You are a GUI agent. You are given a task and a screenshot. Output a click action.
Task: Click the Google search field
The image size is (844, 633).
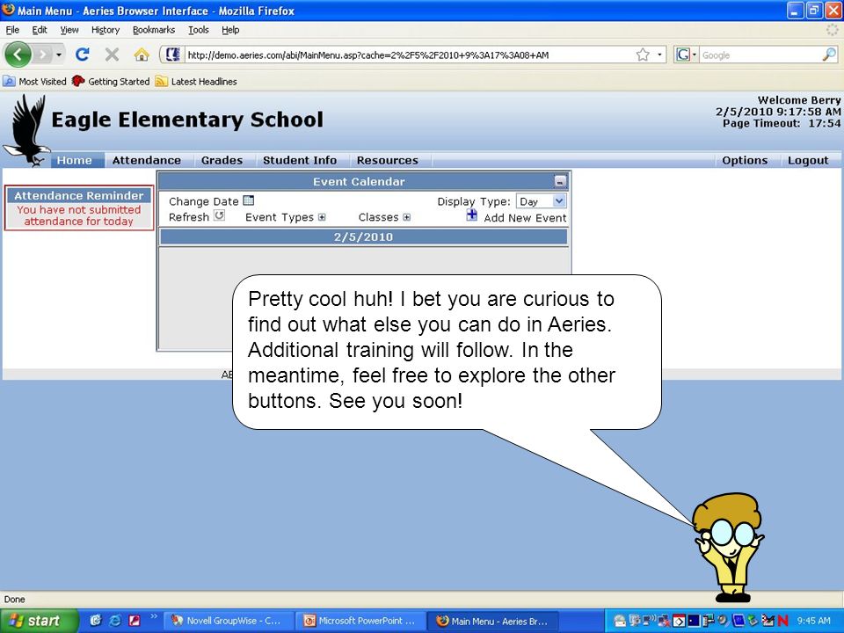coord(760,55)
